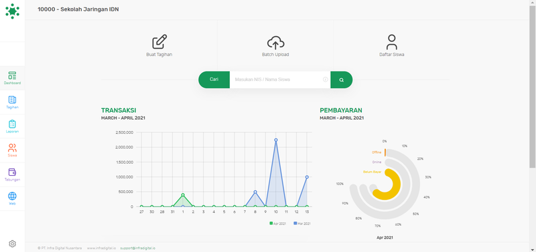Open the support@infradigital.io email link
Viewport: 536px width, 252px height.
[138, 248]
